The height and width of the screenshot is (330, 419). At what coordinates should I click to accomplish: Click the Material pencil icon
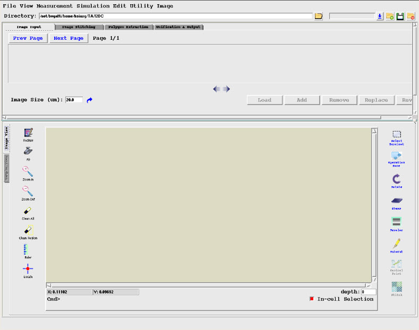pyautogui.click(x=396, y=244)
